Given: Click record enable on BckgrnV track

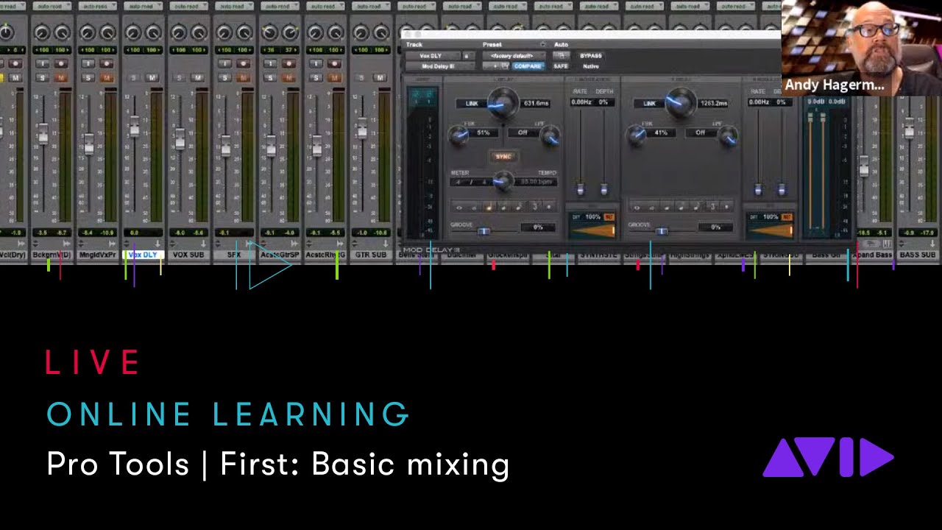Looking at the screenshot, I should click(61, 64).
